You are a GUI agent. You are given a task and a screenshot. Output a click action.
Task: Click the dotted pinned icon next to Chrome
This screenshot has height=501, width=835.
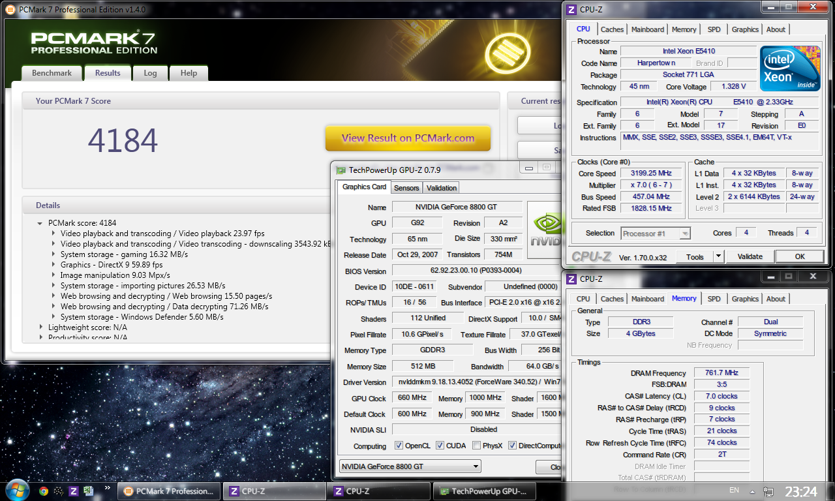point(58,491)
